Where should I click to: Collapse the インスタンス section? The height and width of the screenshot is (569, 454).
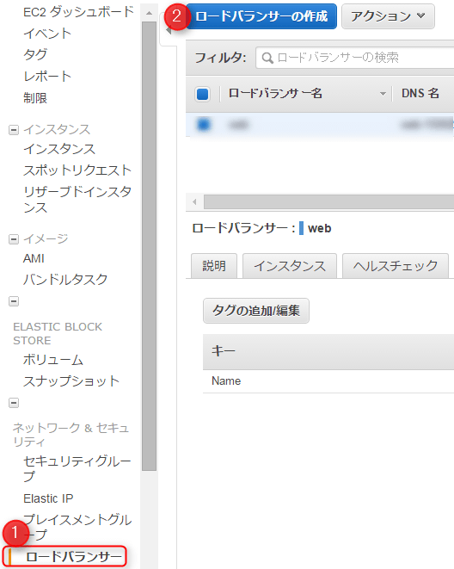14,130
